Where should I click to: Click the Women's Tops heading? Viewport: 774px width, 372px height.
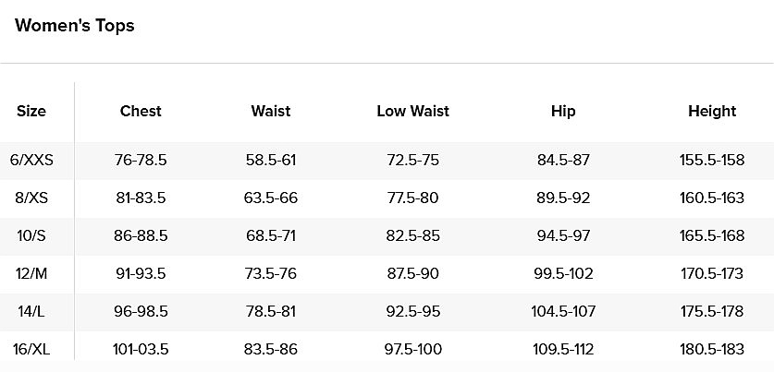[75, 26]
